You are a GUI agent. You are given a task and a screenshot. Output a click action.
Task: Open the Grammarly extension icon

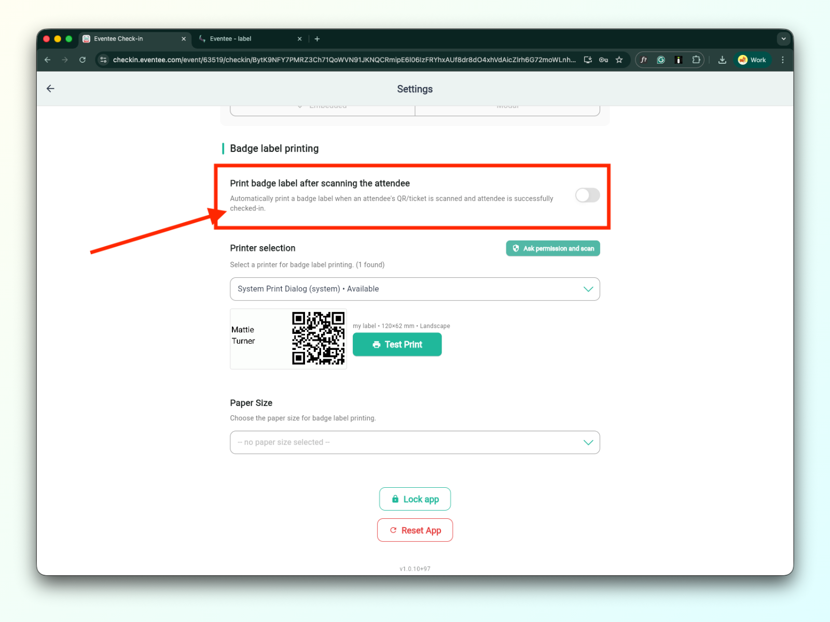click(661, 60)
